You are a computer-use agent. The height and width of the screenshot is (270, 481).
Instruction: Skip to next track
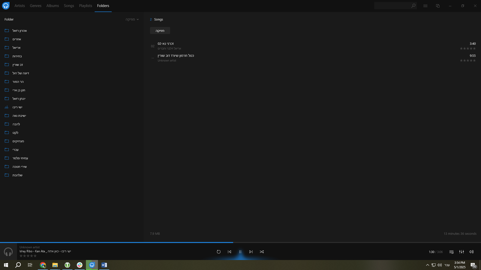point(251,252)
